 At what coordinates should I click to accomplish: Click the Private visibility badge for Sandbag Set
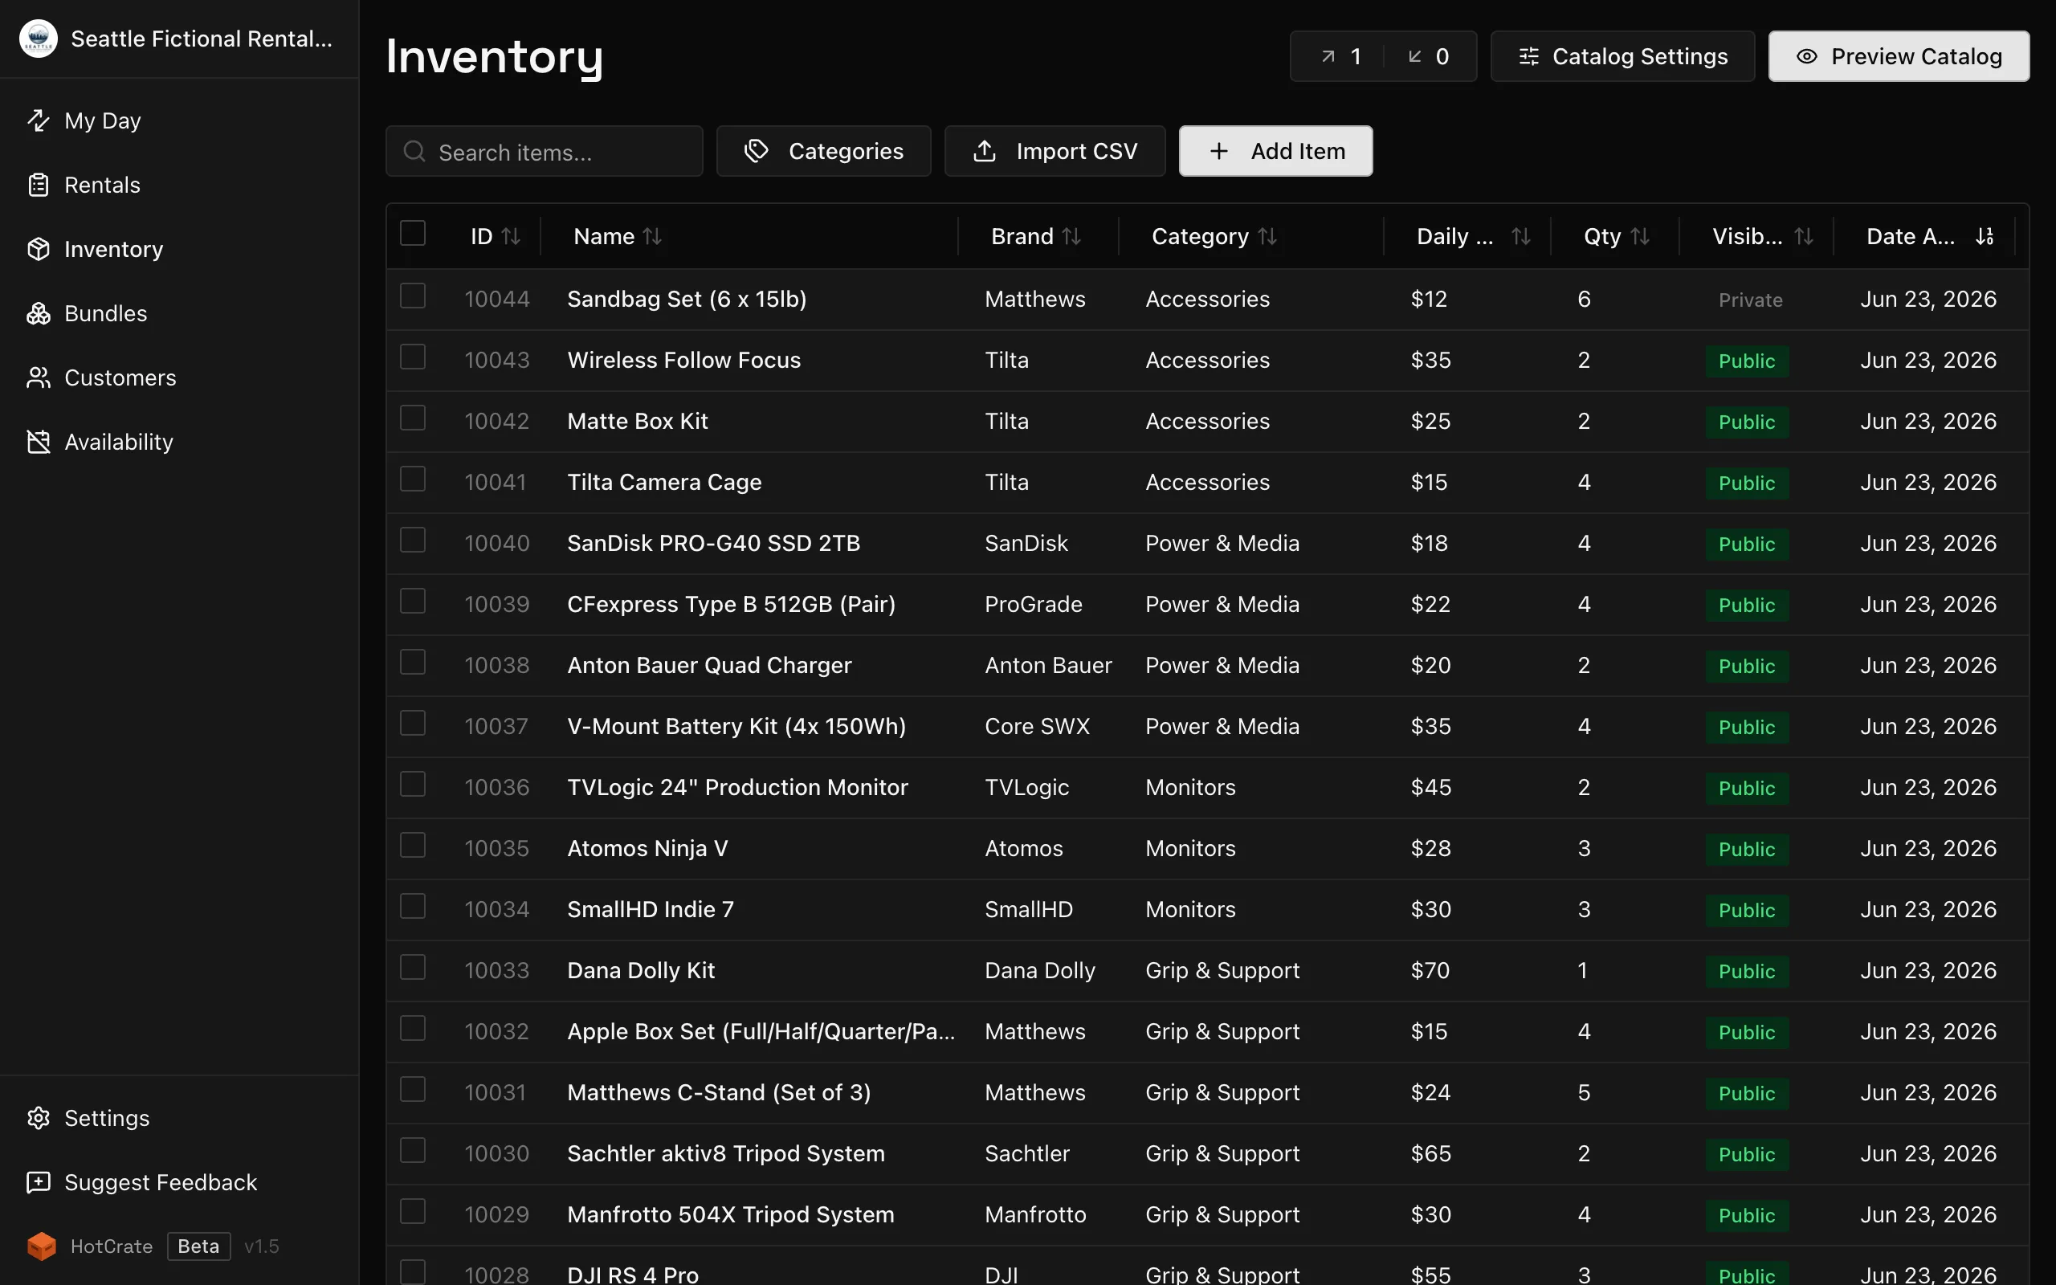1750,299
